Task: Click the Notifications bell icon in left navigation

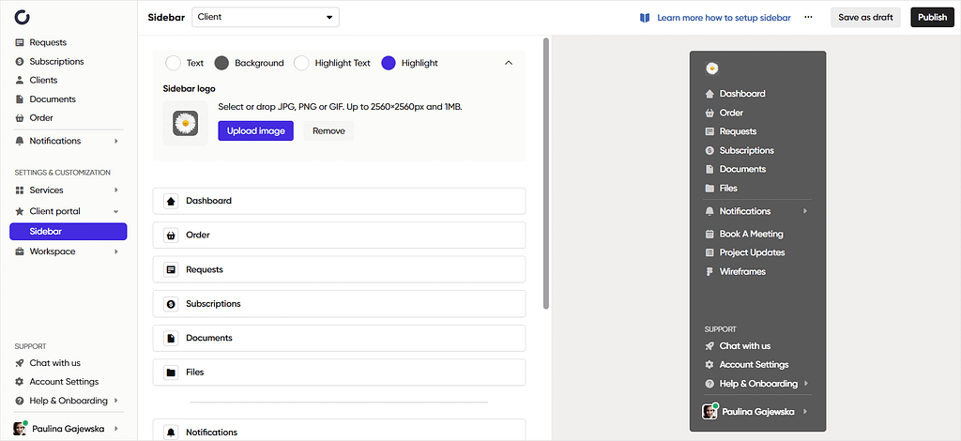Action: tap(20, 141)
